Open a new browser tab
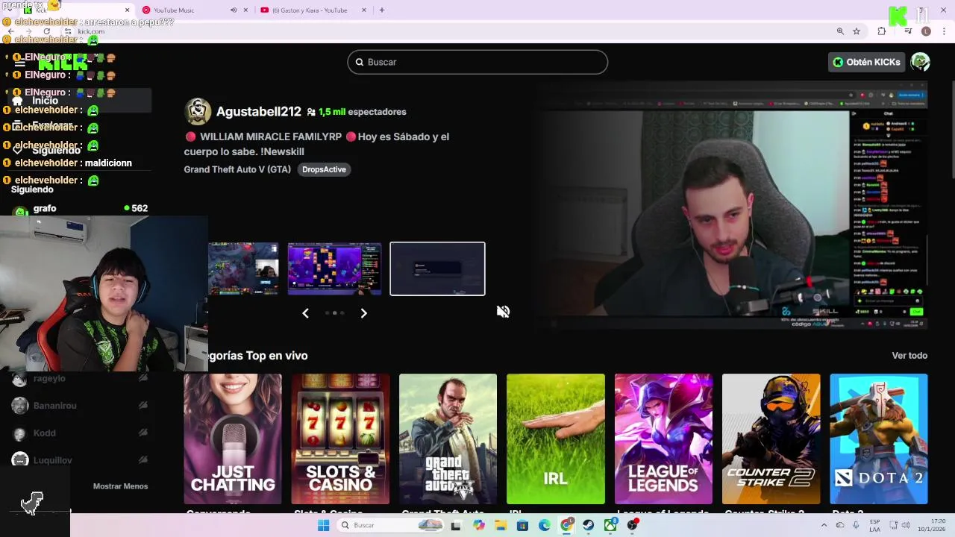The image size is (955, 537). pos(381,10)
